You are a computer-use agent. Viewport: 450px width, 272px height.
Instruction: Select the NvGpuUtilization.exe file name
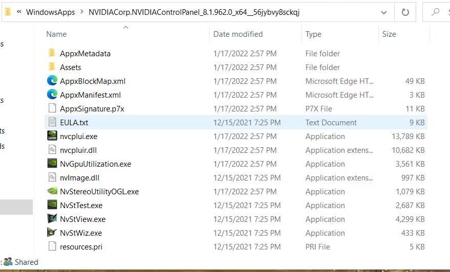pos(95,164)
